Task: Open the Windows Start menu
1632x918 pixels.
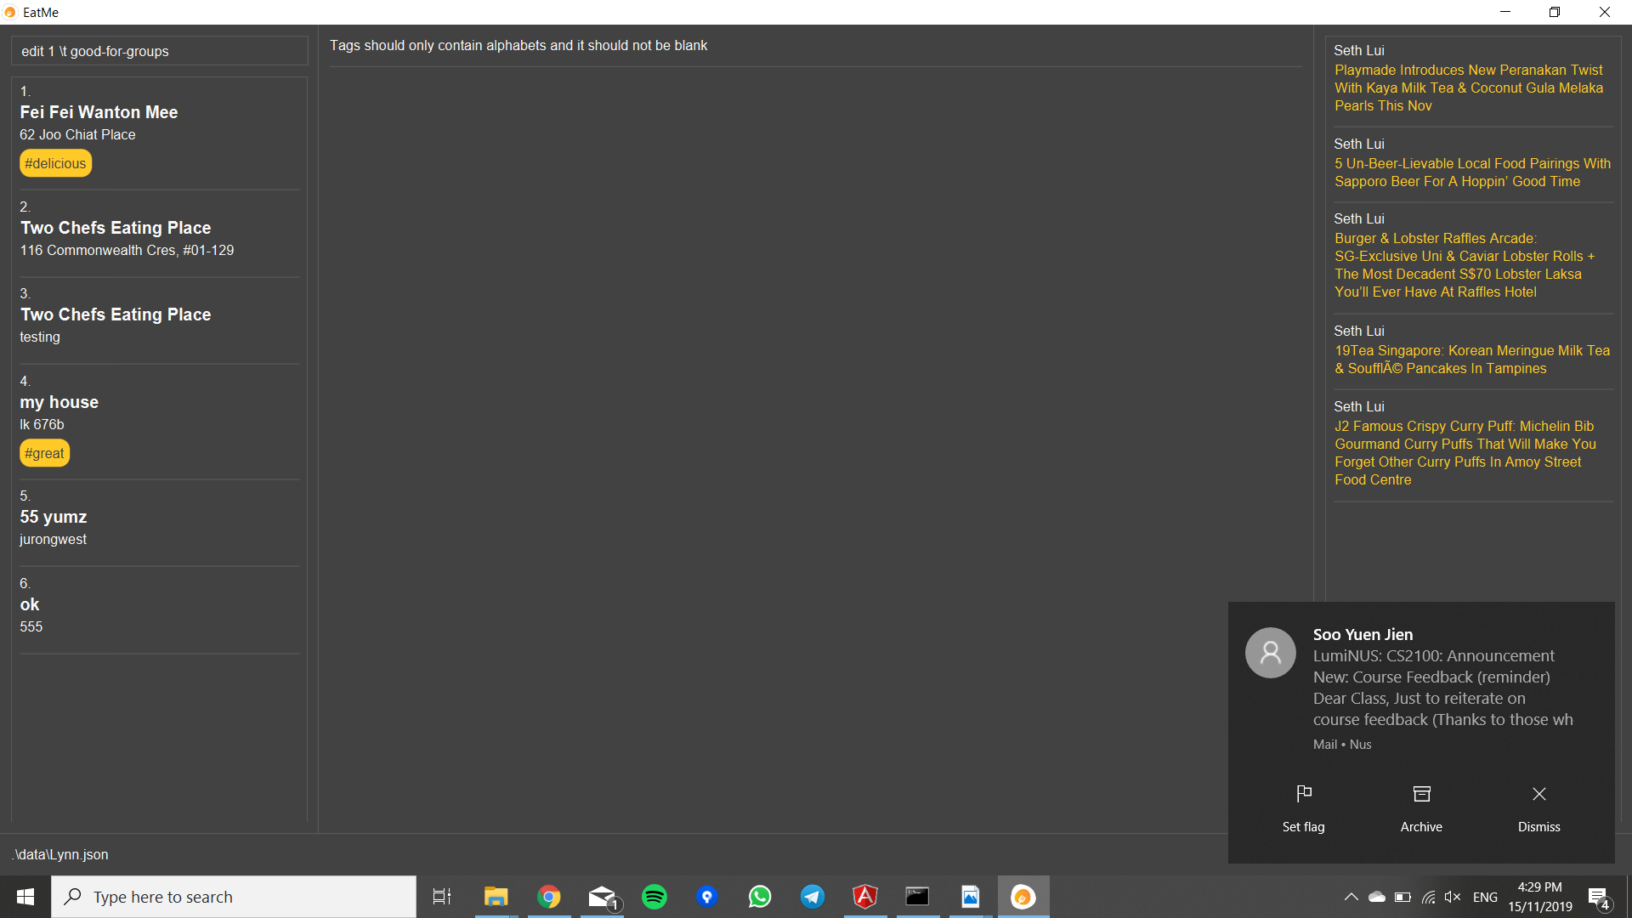Action: pos(25,897)
